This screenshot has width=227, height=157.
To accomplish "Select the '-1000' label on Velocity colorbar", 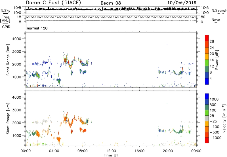I will coord(215,138).
